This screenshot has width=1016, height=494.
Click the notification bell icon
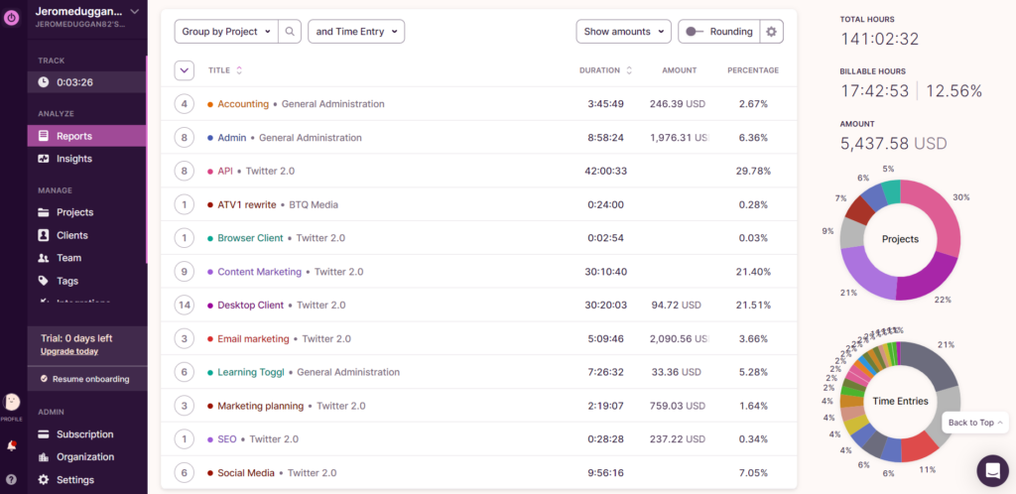click(x=12, y=445)
